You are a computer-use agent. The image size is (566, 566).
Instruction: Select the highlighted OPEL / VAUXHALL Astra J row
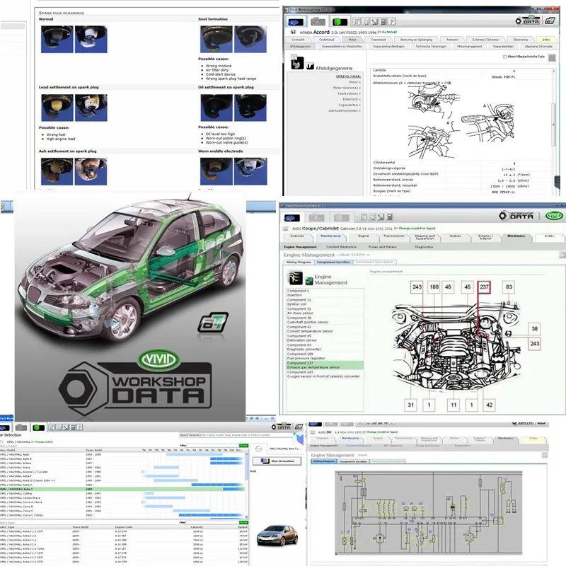click(x=122, y=489)
